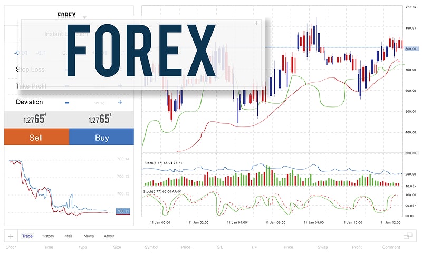The width and height of the screenshot is (422, 253).
Task: Click the 200.02 price axis label
Action: pyautogui.click(x=411, y=7)
